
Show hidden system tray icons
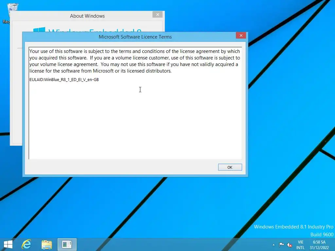[273, 245]
